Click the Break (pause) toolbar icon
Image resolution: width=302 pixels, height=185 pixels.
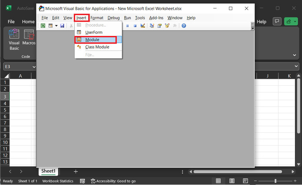pyautogui.click(x=128, y=26)
